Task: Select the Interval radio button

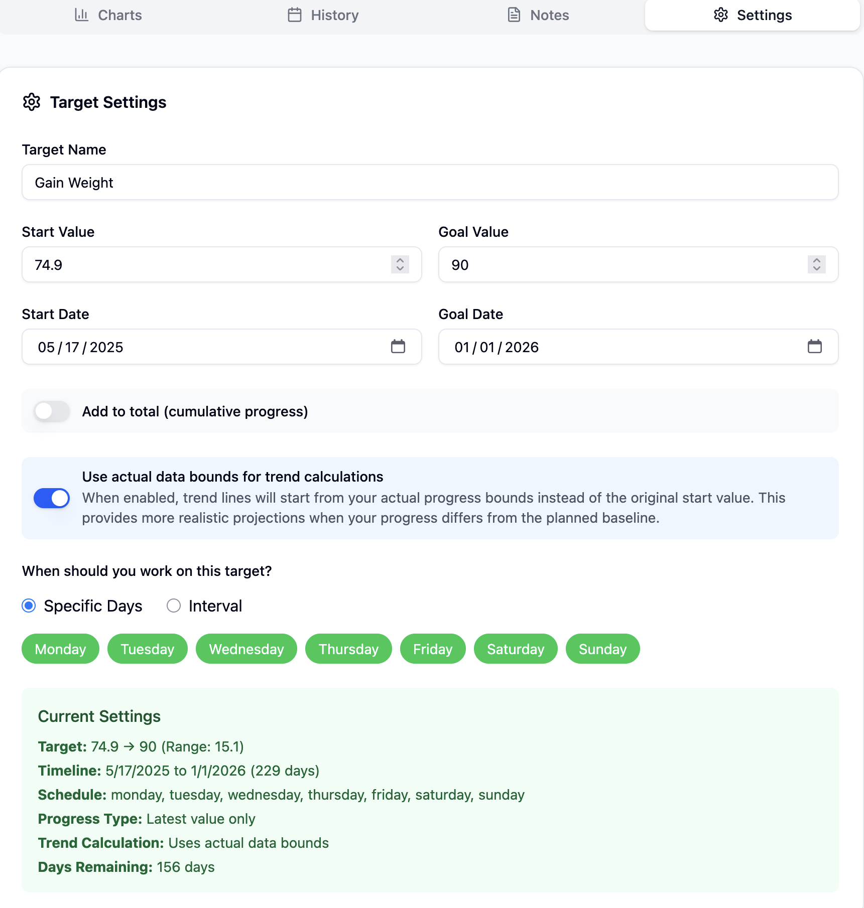Action: coord(173,606)
